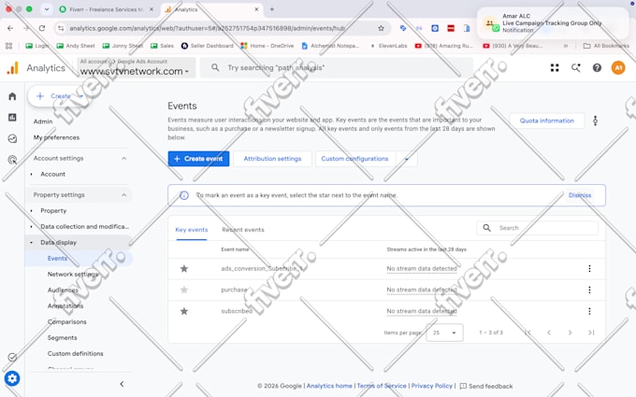Screen dimensions: 636x397
Task: Open the Items per page dropdown
Action: tap(444, 333)
